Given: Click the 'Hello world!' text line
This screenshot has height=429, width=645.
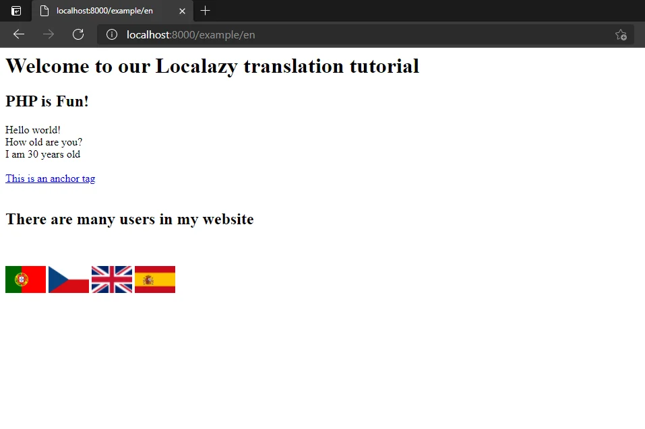Looking at the screenshot, I should click(x=32, y=129).
